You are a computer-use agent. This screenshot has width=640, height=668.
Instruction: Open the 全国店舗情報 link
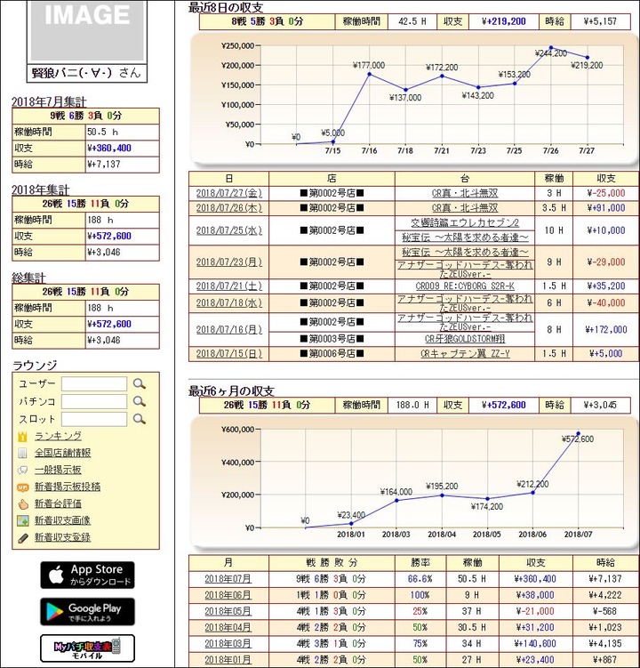[62, 453]
